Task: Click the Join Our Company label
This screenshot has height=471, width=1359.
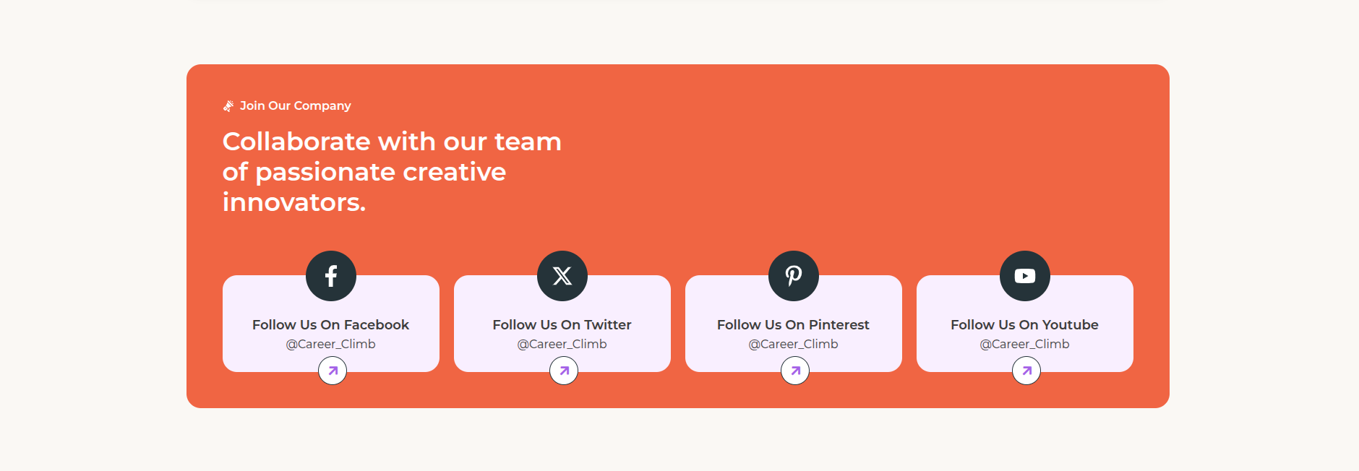Action: [x=296, y=105]
